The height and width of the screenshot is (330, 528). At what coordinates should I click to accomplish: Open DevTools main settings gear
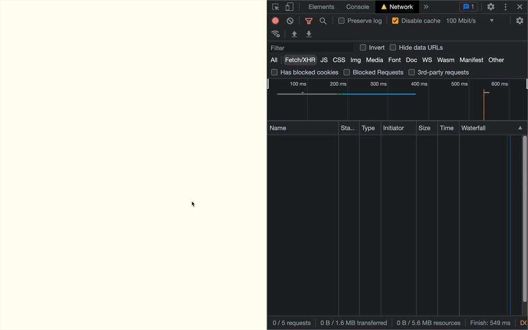pos(491,7)
